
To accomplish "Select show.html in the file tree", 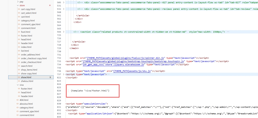I will (x=31, y=77).
